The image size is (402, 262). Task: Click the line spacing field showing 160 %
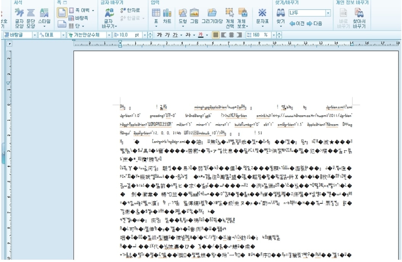point(258,35)
